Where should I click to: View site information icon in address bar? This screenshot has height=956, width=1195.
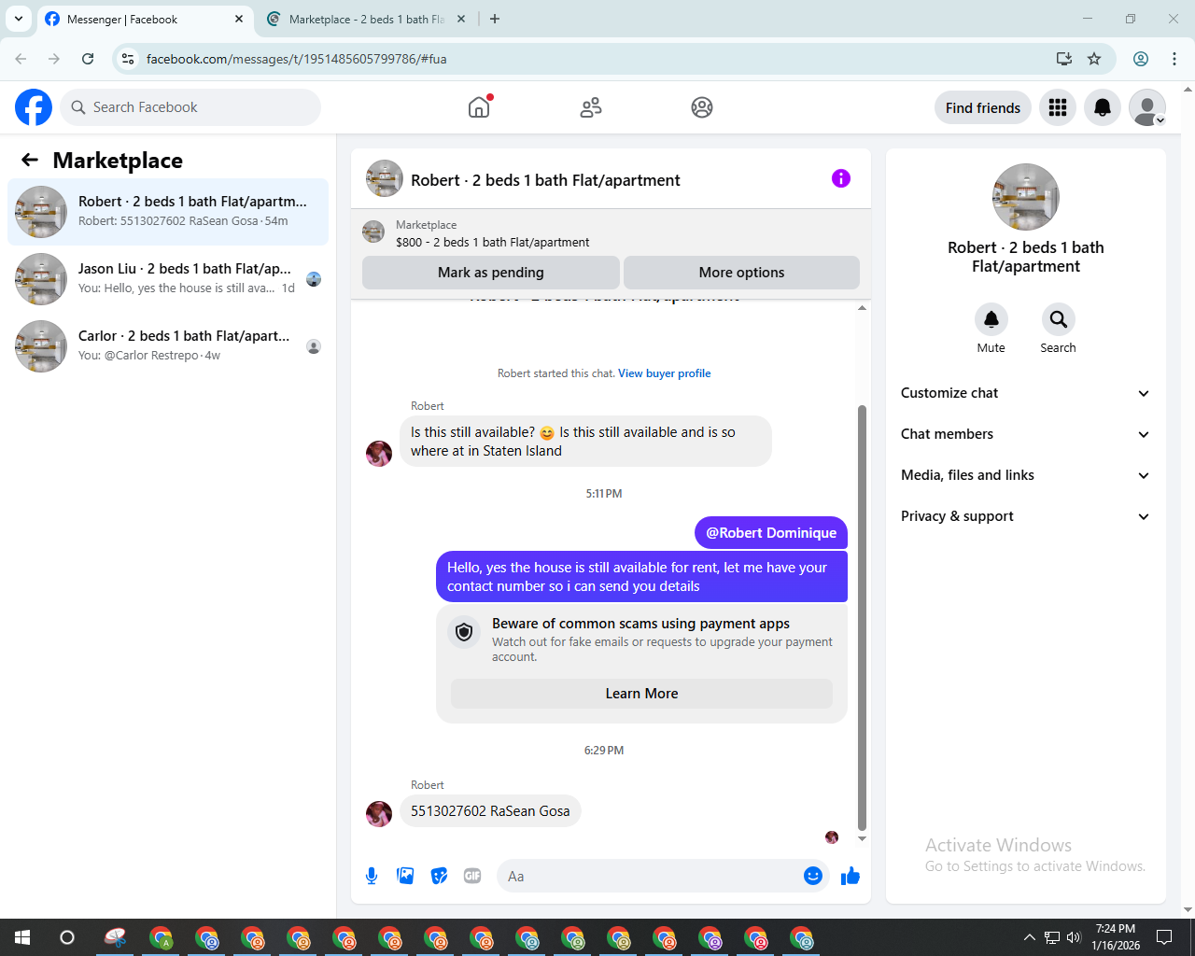click(128, 59)
